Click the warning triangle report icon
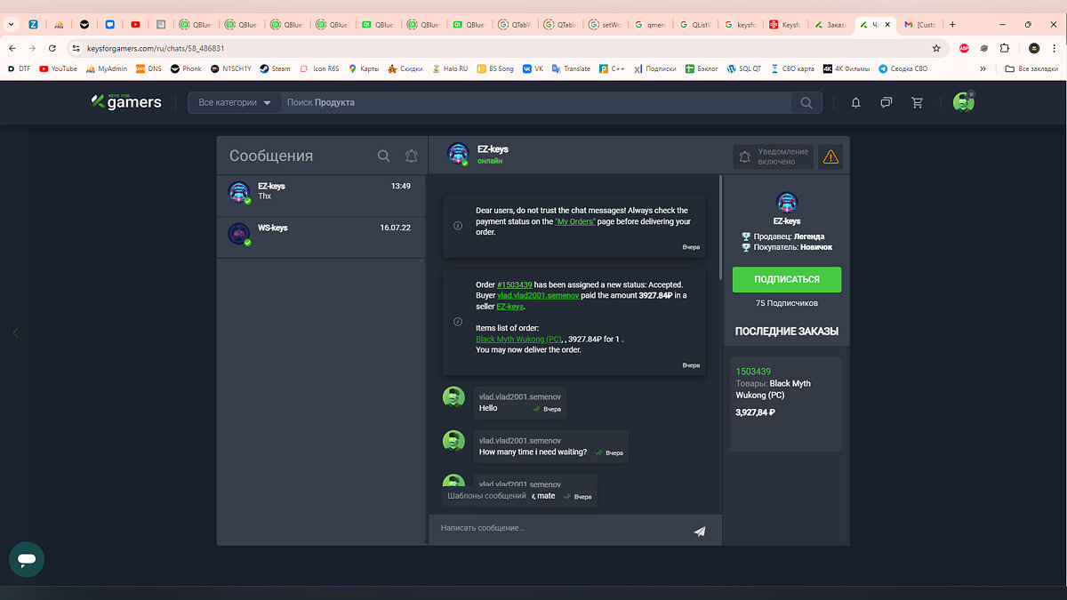 pyautogui.click(x=830, y=157)
